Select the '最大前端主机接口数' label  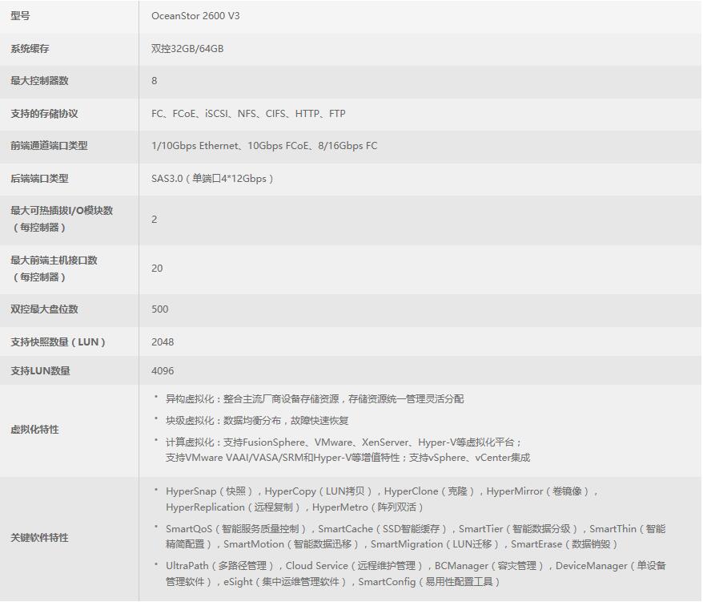point(54,261)
